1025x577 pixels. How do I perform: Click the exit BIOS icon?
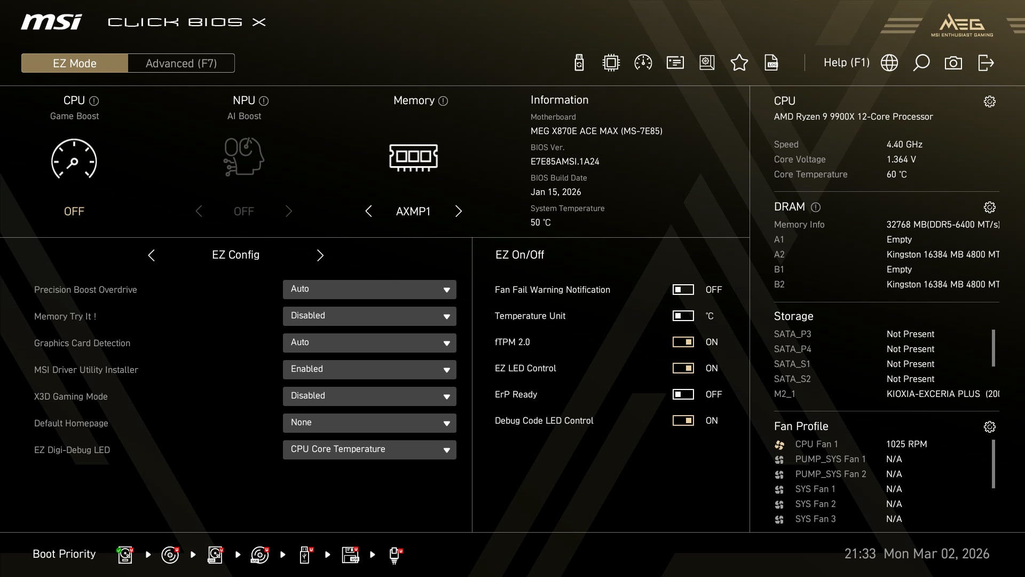[986, 63]
